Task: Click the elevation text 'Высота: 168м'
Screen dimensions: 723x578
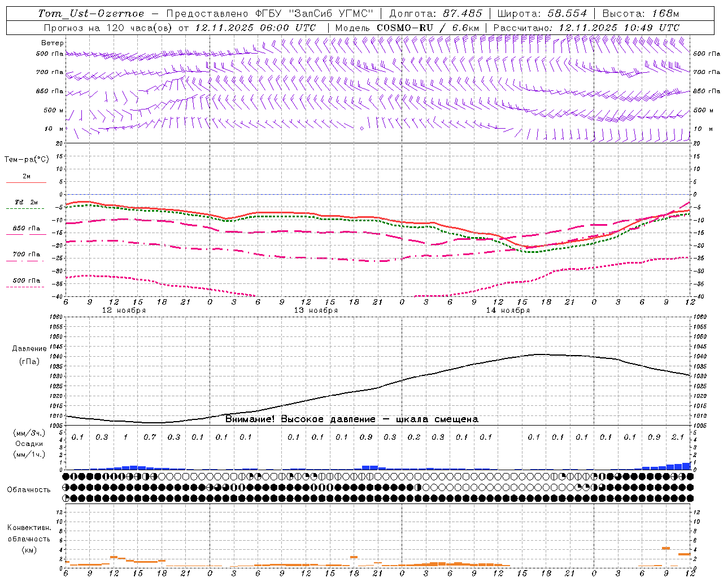Action: pyautogui.click(x=641, y=14)
